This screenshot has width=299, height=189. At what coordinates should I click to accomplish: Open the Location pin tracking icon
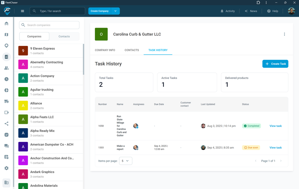click(6, 46)
